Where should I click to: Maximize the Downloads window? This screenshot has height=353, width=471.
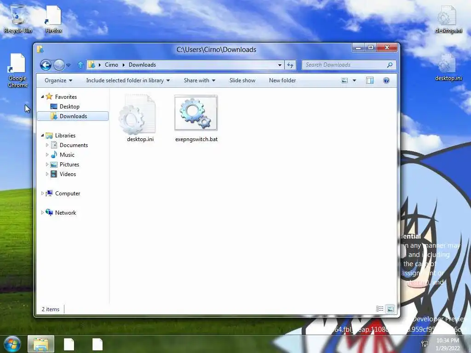tap(371, 47)
